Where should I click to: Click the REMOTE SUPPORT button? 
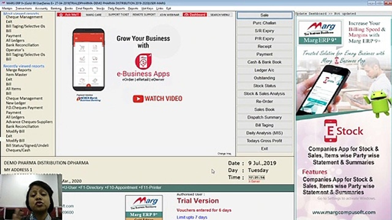tap(144, 15)
